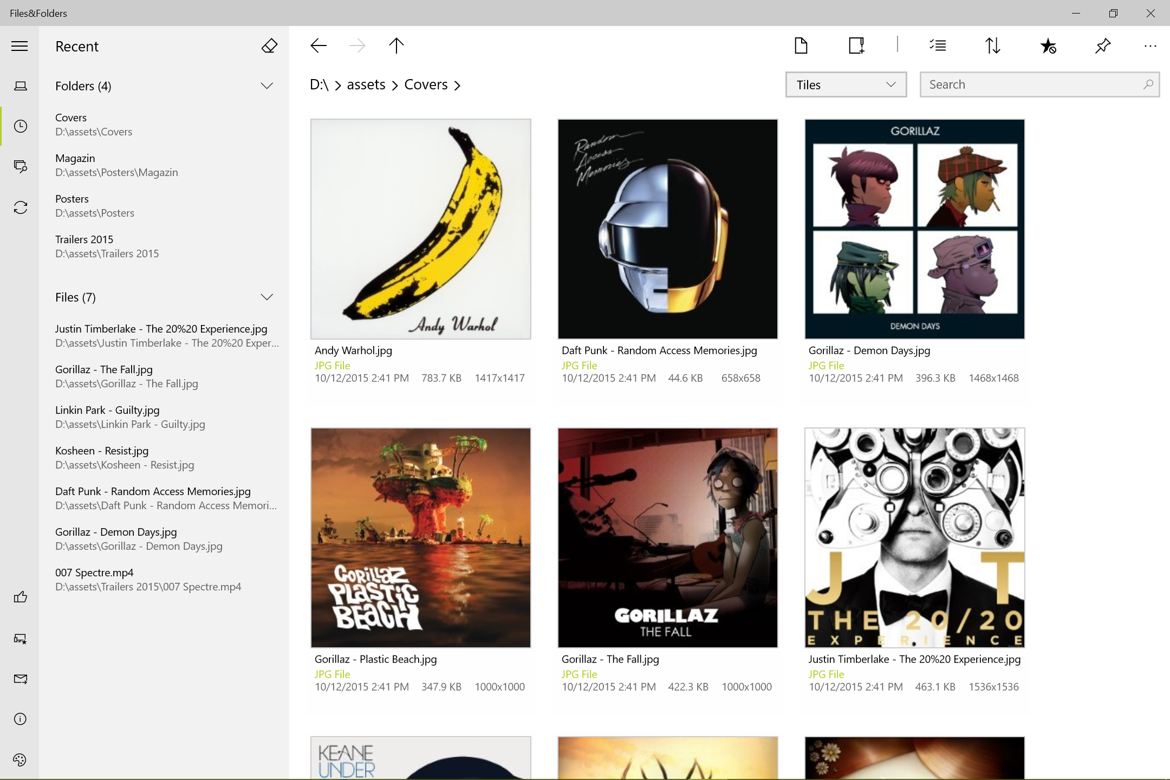Click into the Search field

1039,84
